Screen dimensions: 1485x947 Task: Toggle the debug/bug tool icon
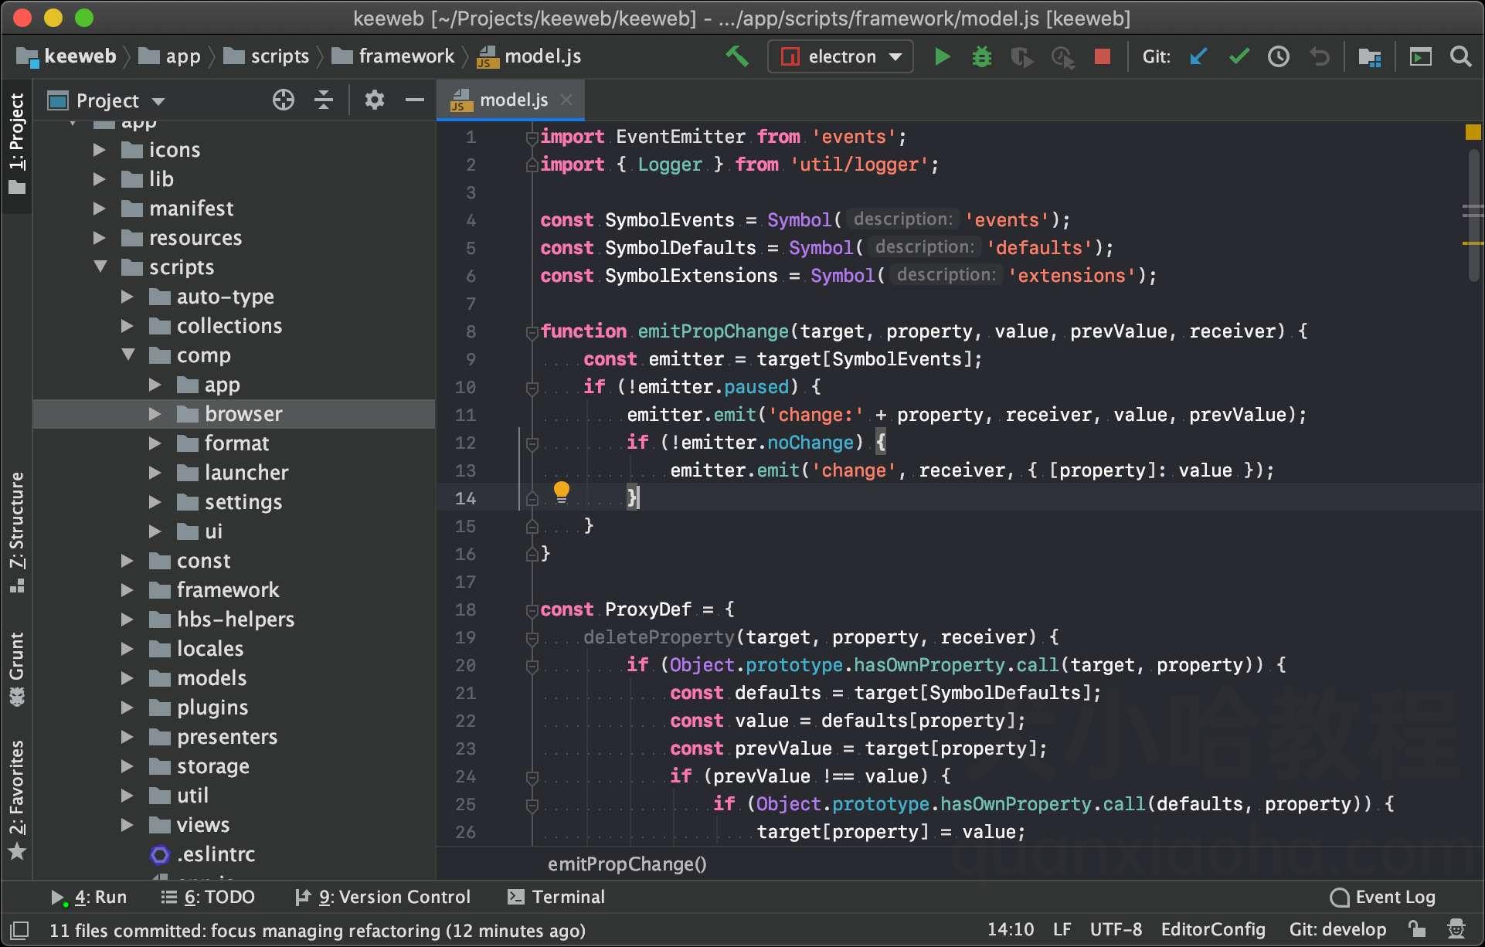pyautogui.click(x=982, y=56)
